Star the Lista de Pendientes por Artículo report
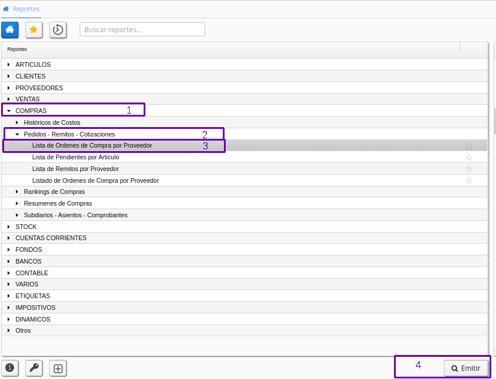 point(469,157)
